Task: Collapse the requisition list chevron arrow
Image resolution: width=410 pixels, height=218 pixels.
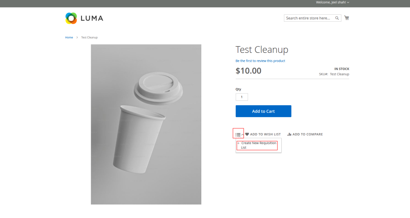Action: [242, 134]
